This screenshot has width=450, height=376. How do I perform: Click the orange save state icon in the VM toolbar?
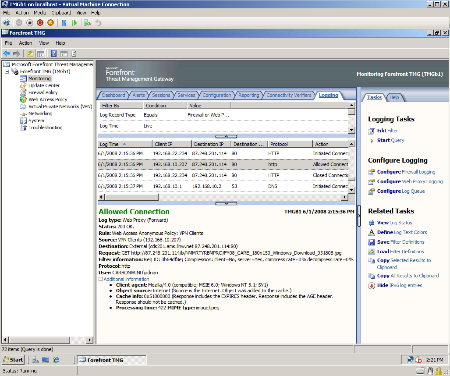(x=50, y=23)
